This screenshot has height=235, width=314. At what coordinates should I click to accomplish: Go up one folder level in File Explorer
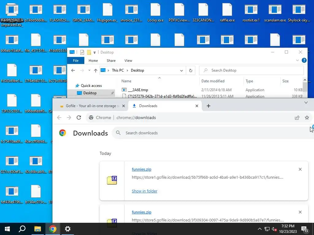tap(96, 70)
